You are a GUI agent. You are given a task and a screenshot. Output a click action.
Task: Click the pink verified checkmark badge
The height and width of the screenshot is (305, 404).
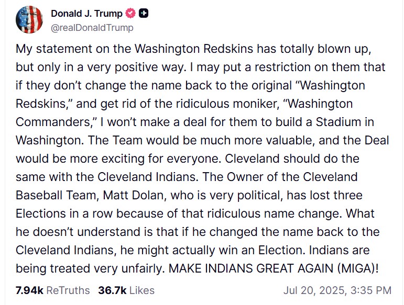[130, 14]
